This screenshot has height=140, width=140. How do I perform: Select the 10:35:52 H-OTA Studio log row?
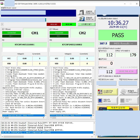pyautogui.click(x=47, y=130)
